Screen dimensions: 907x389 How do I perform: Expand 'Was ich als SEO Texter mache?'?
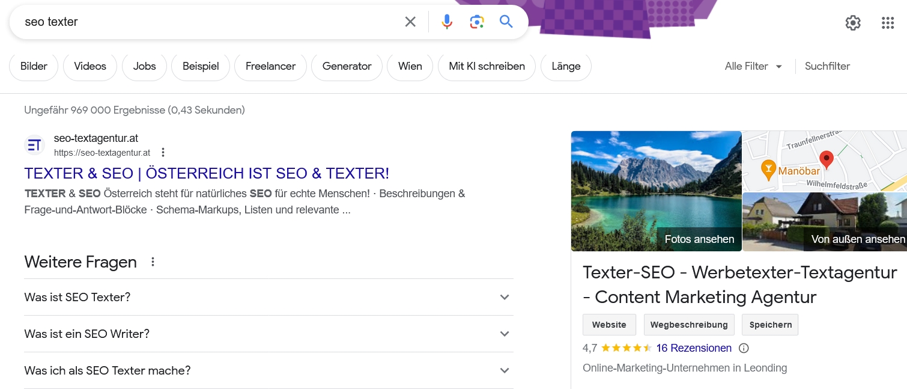(x=505, y=370)
